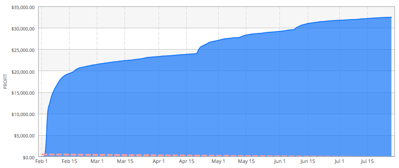
Task: Click the $5,000.00 y-axis label
Action: pyautogui.click(x=24, y=136)
